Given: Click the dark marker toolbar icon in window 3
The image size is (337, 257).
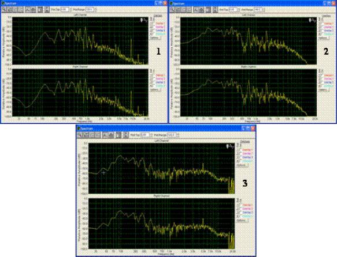Looking at the screenshot, I should [x=118, y=135].
